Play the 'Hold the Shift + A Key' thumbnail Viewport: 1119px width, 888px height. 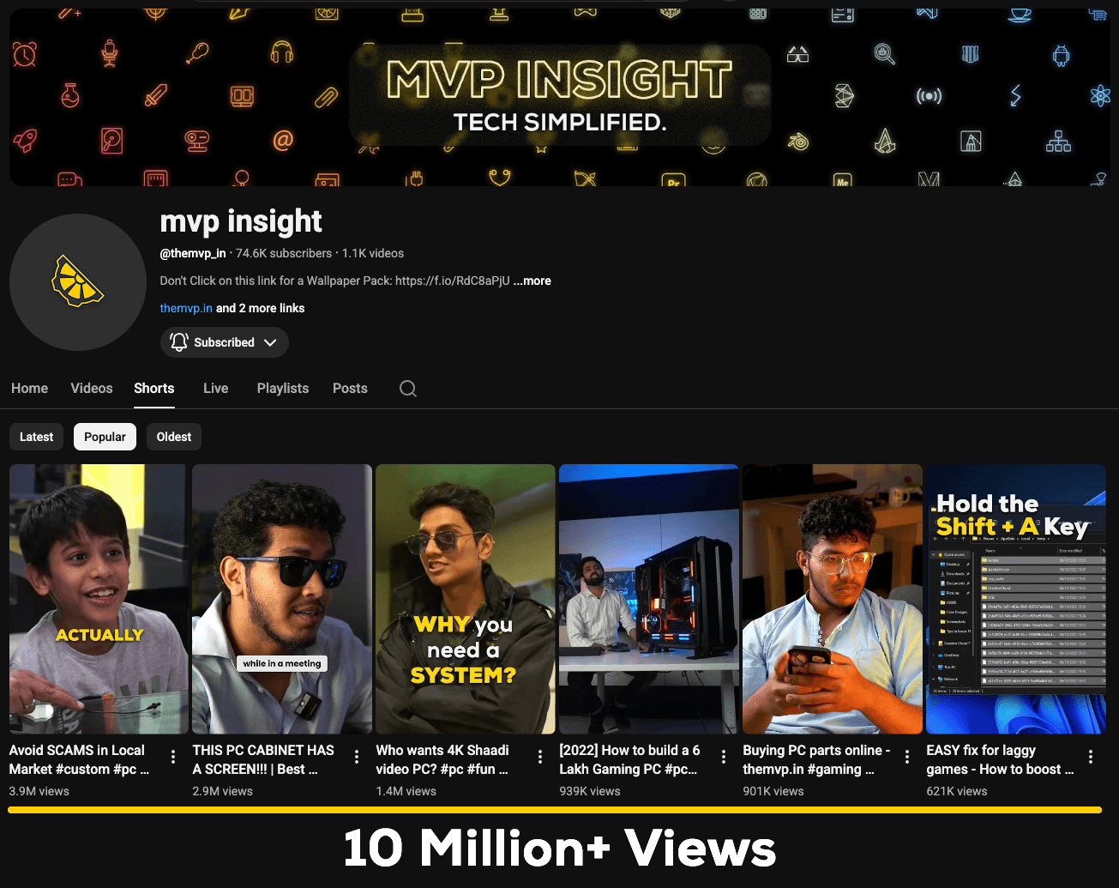pos(1016,599)
